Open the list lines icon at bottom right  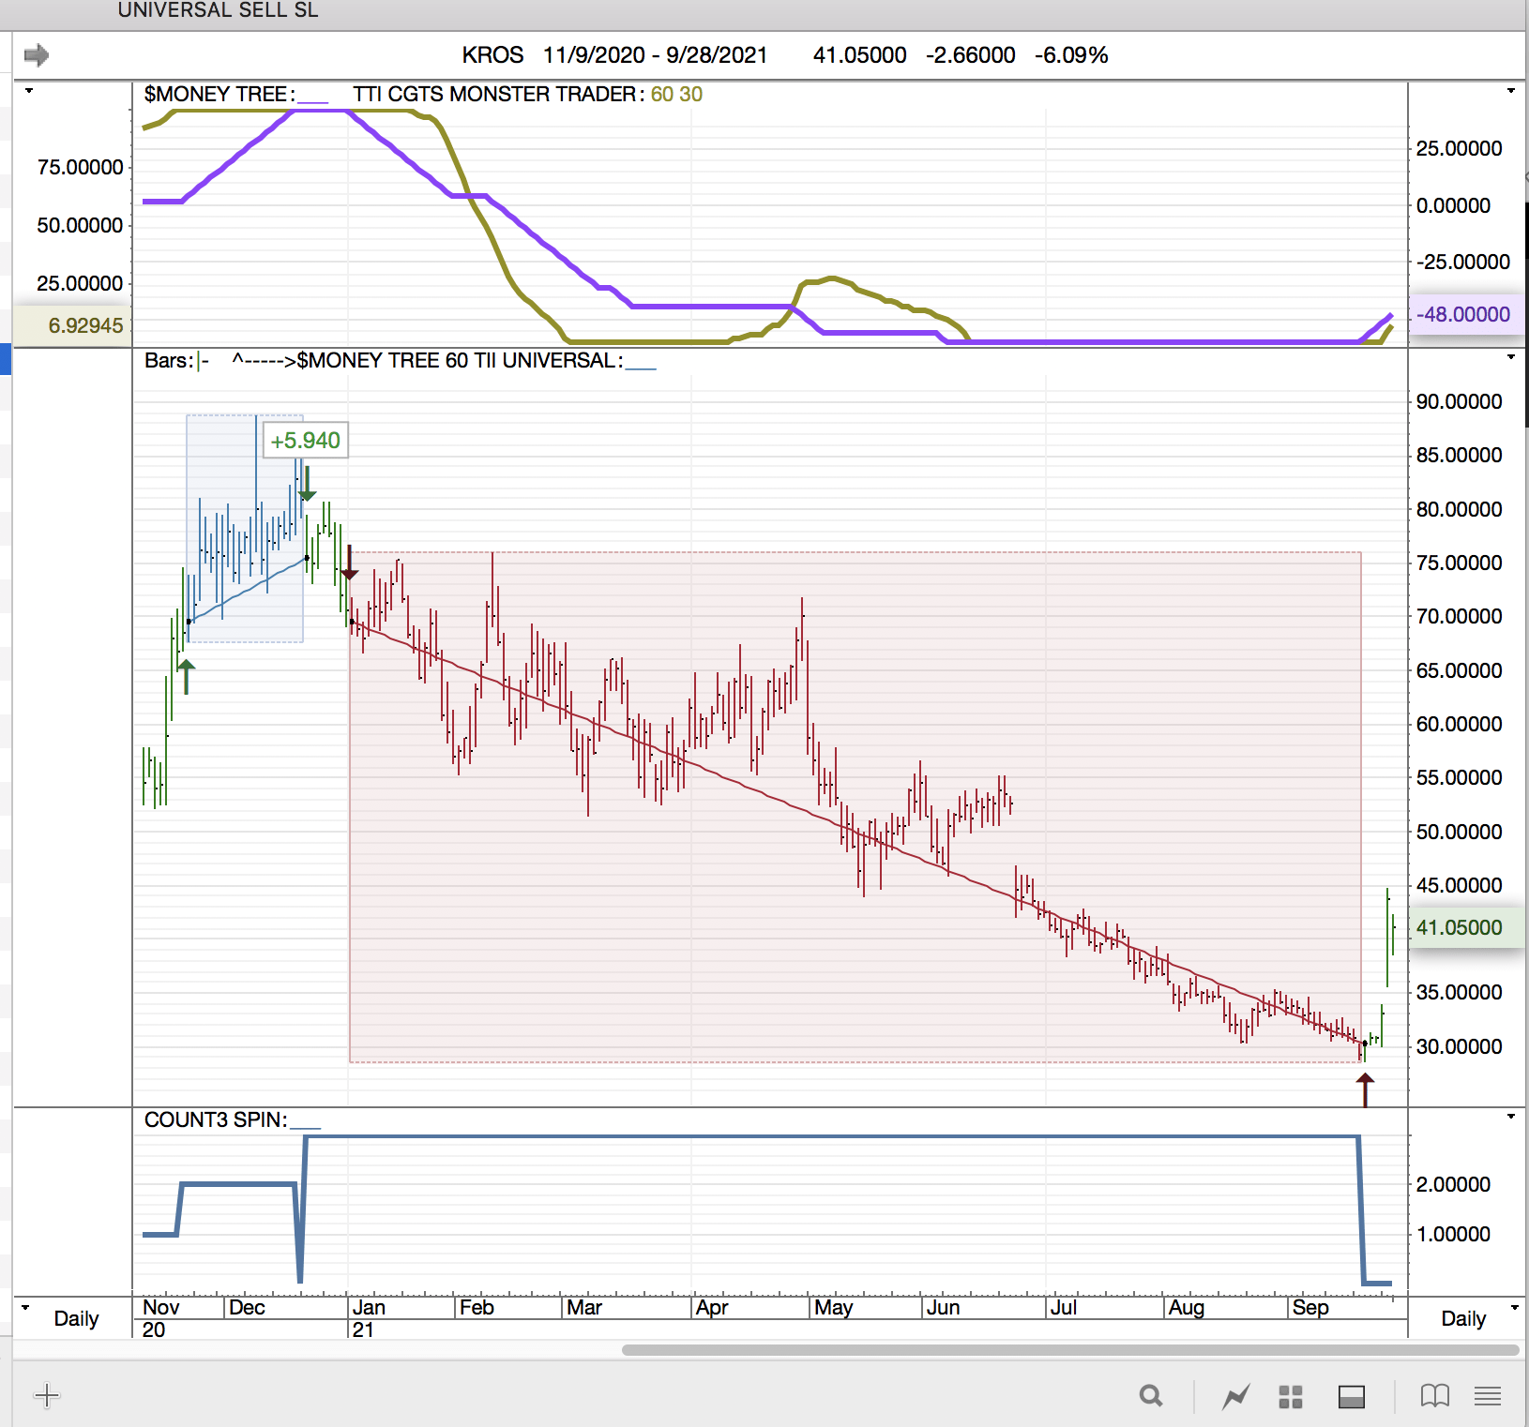click(1487, 1396)
